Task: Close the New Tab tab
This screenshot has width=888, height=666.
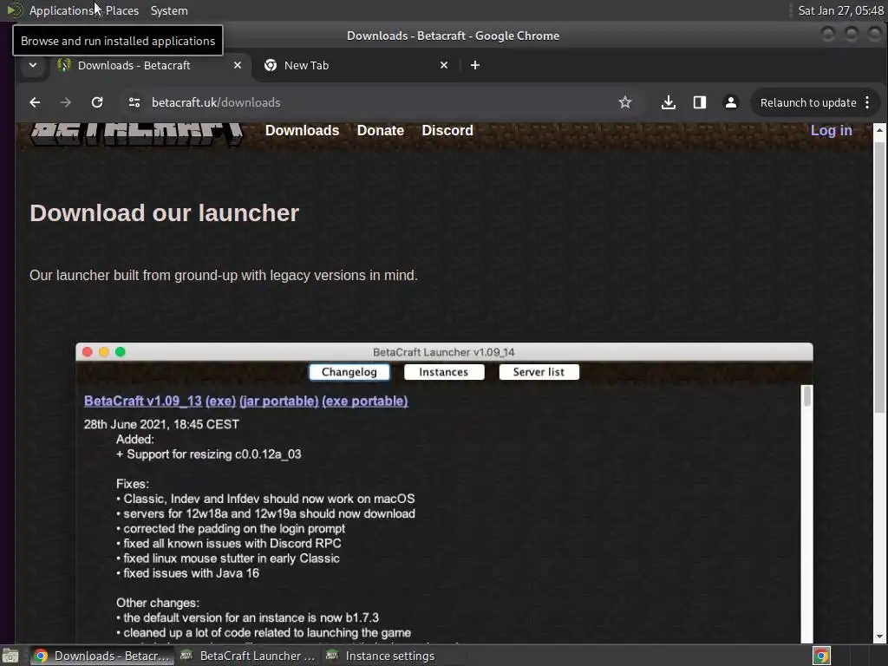Action: [444, 65]
